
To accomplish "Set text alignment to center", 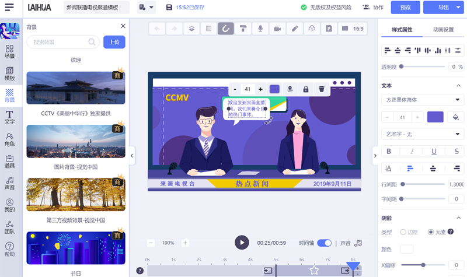I will point(433,169).
